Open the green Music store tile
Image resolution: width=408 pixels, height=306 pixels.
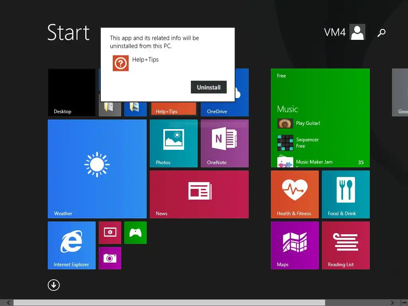[x=320, y=118]
